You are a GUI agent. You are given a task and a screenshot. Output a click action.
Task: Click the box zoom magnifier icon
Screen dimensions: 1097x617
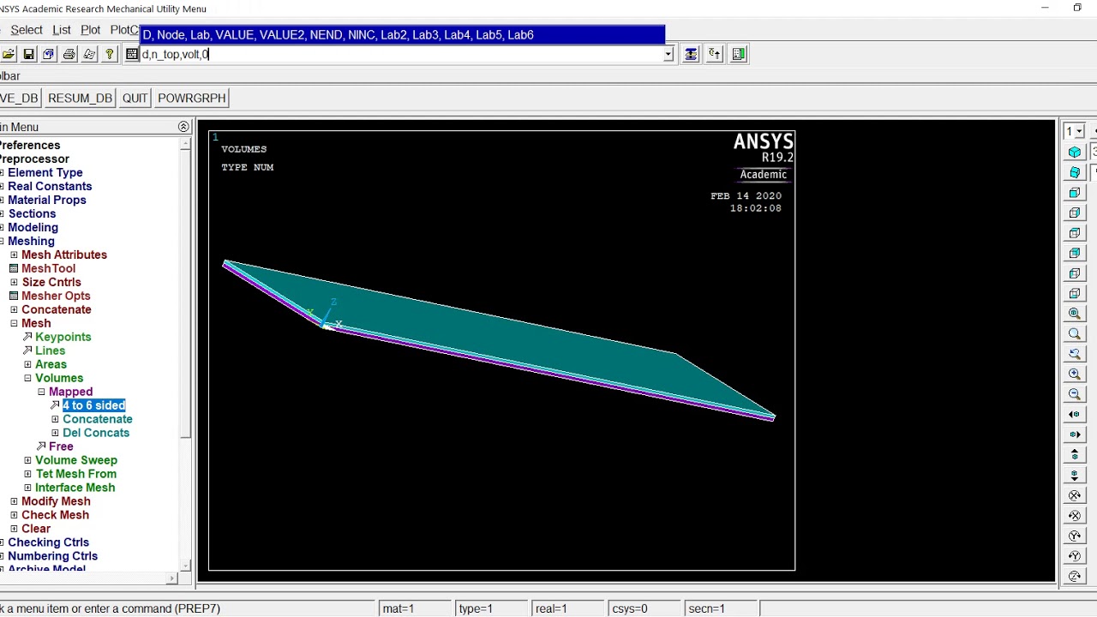pos(1075,334)
